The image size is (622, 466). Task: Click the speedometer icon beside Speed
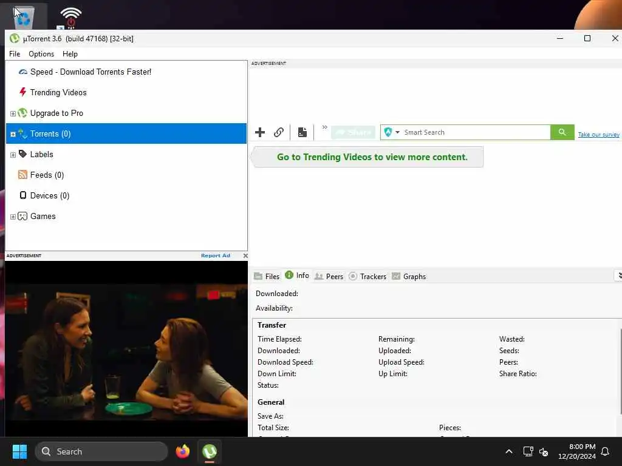point(23,72)
